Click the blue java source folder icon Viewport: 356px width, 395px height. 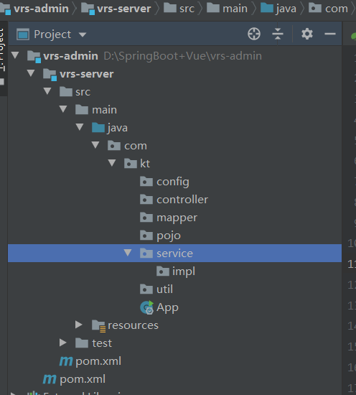98,127
